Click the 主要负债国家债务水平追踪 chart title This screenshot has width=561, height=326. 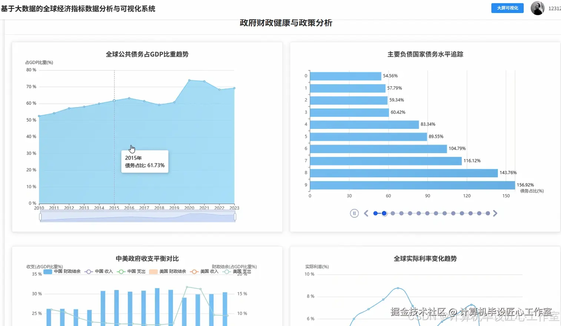425,54
